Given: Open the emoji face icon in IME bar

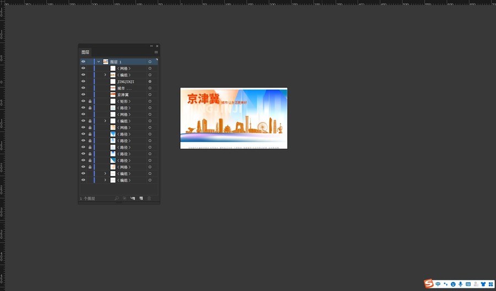Looking at the screenshot, I should point(453,284).
